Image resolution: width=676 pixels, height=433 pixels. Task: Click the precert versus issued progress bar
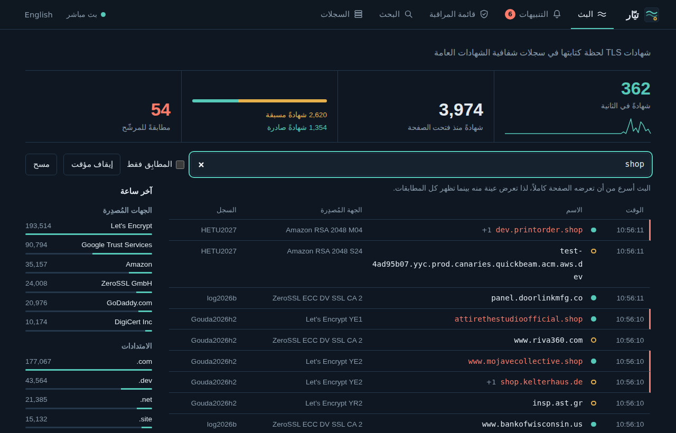(259, 100)
